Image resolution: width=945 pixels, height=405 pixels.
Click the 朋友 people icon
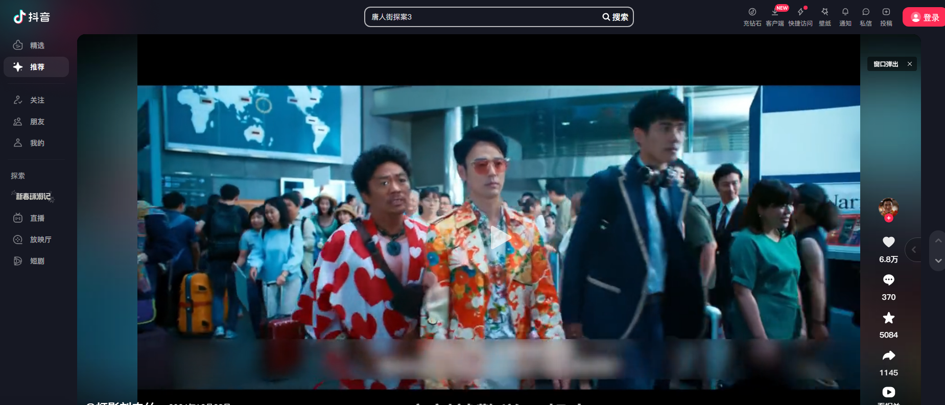tap(18, 122)
